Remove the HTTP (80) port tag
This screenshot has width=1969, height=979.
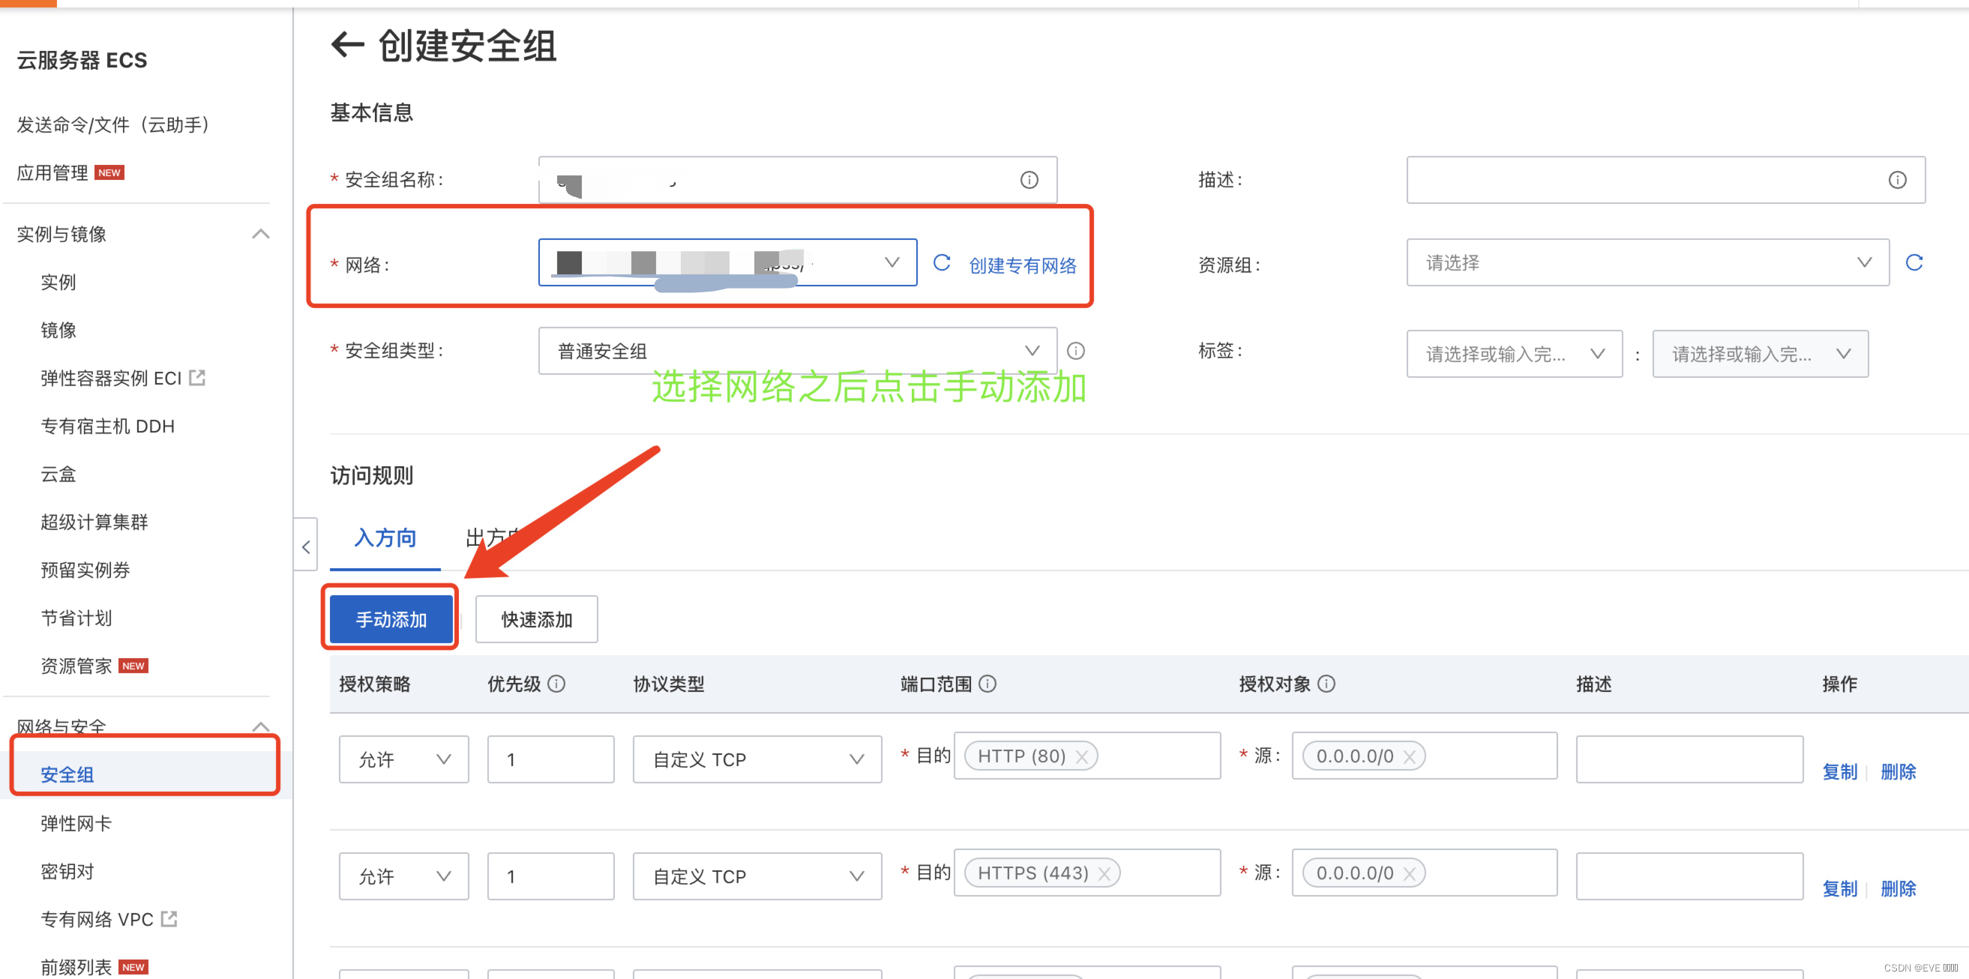1081,756
